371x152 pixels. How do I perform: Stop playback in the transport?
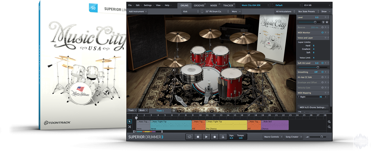(198, 137)
